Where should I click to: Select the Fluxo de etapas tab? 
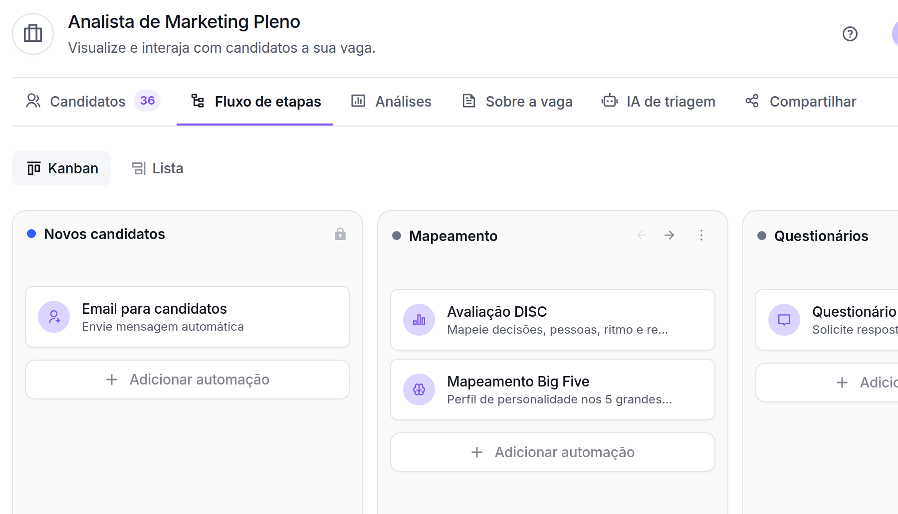click(255, 102)
